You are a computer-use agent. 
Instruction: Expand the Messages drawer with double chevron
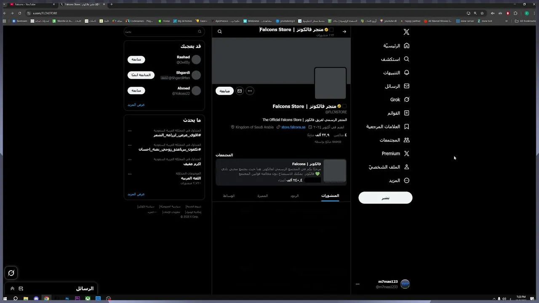point(12,288)
